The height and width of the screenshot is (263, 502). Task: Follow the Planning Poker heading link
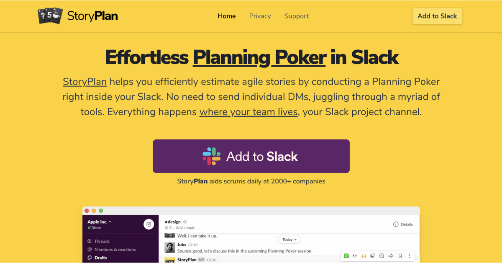pyautogui.click(x=259, y=57)
